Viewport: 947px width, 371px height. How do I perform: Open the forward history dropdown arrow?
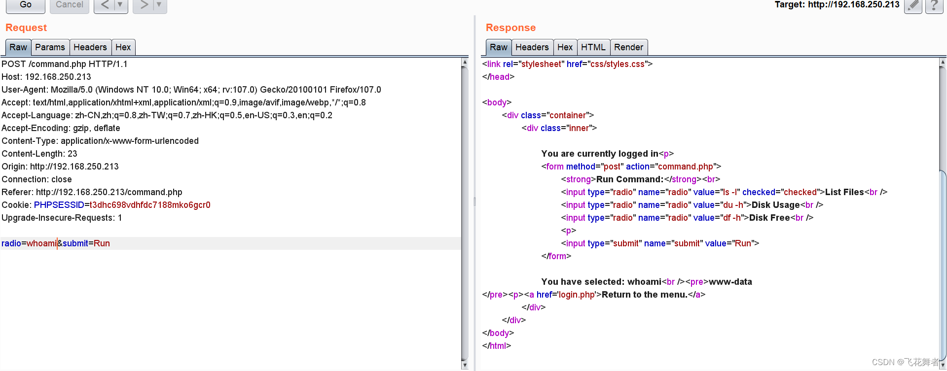tap(159, 5)
